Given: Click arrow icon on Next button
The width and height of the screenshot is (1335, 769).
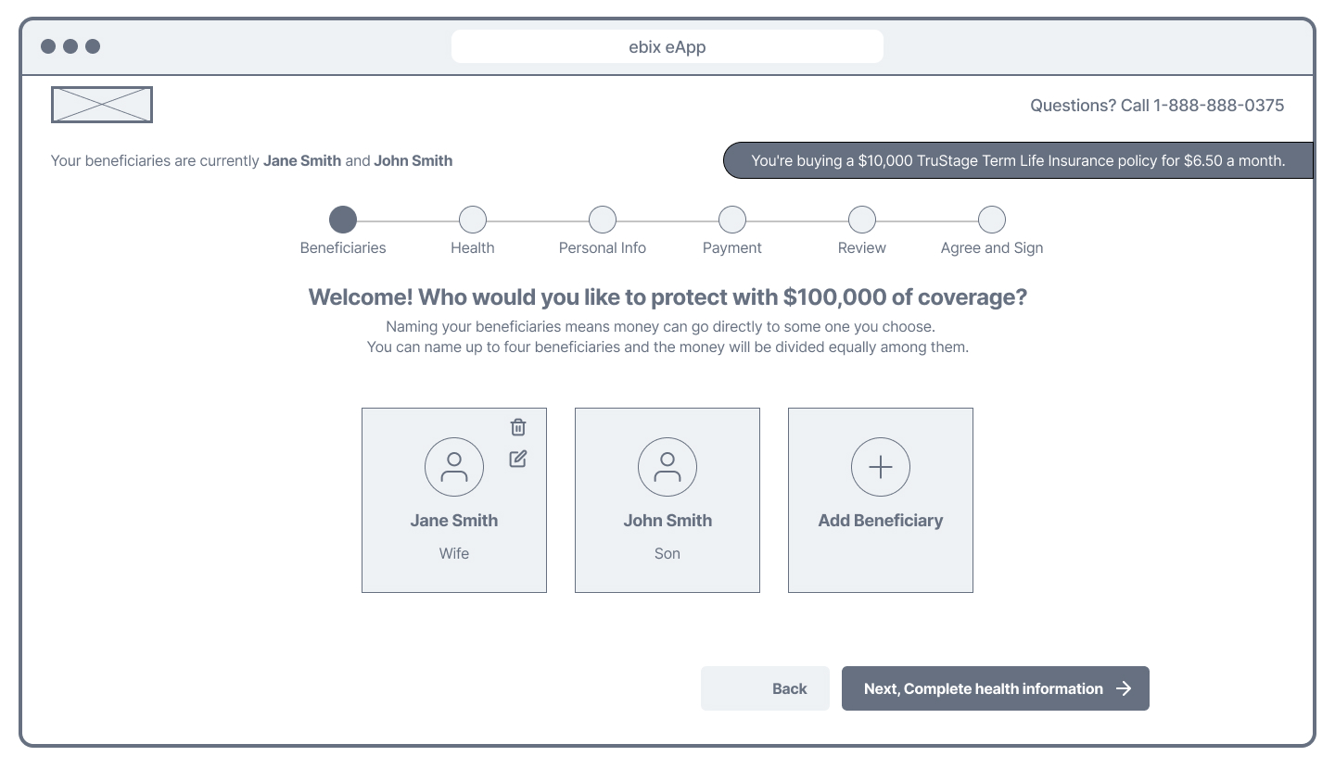Looking at the screenshot, I should pos(1124,688).
